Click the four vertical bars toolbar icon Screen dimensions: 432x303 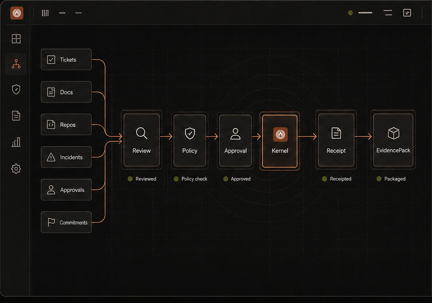click(45, 13)
